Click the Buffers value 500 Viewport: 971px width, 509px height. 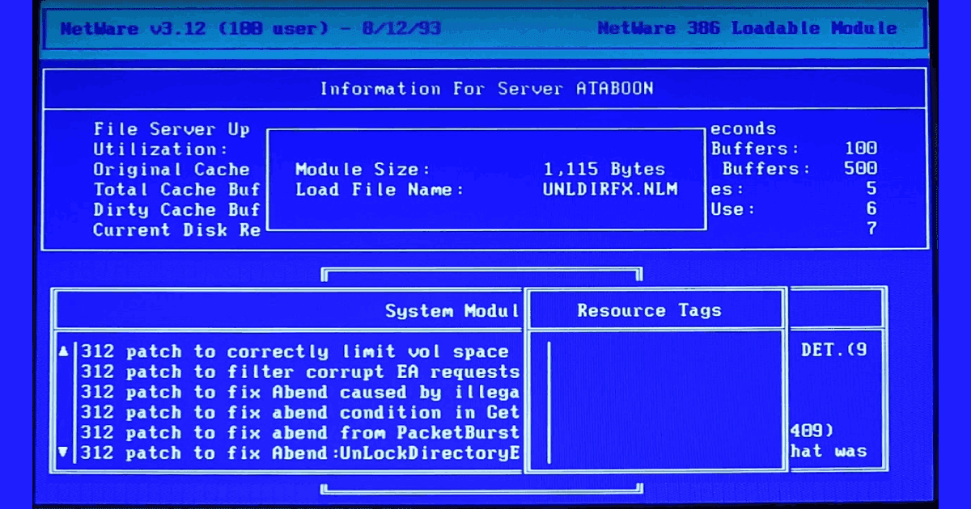(x=860, y=169)
